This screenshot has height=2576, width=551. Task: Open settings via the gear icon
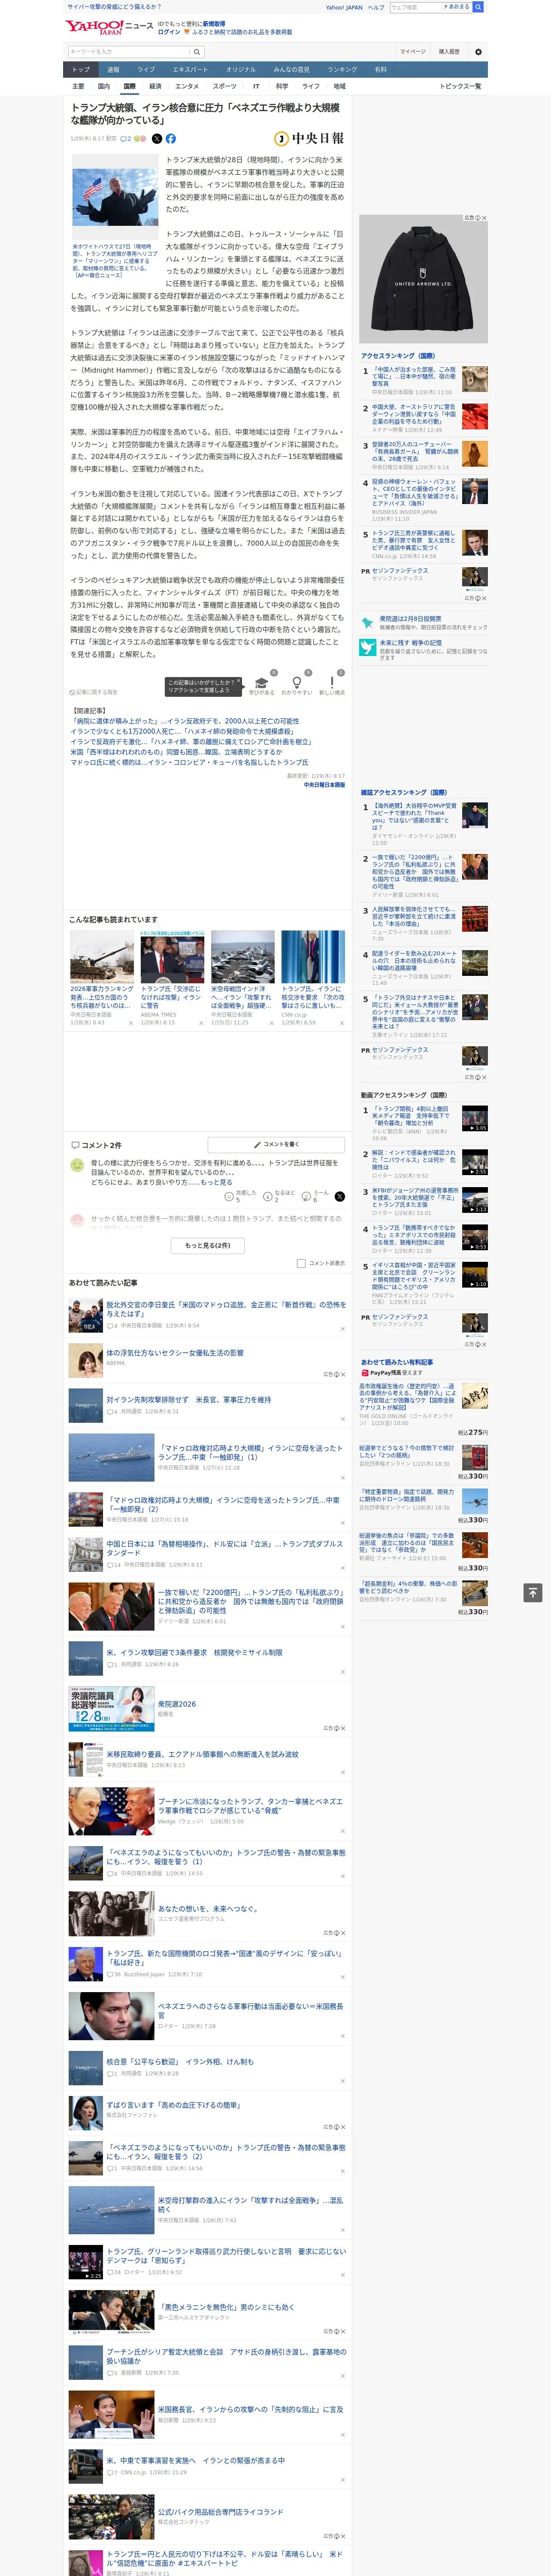[478, 52]
